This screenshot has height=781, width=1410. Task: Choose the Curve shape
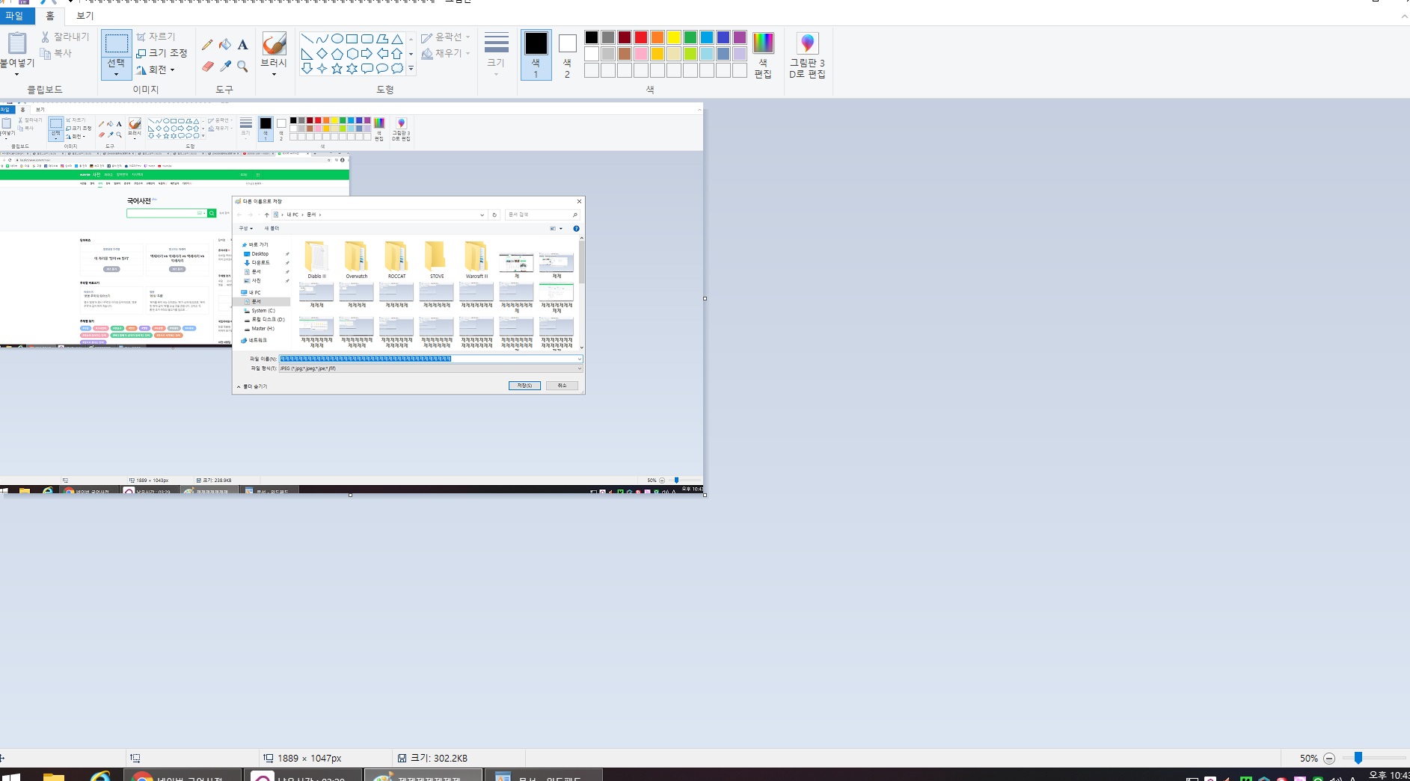pyautogui.click(x=322, y=39)
